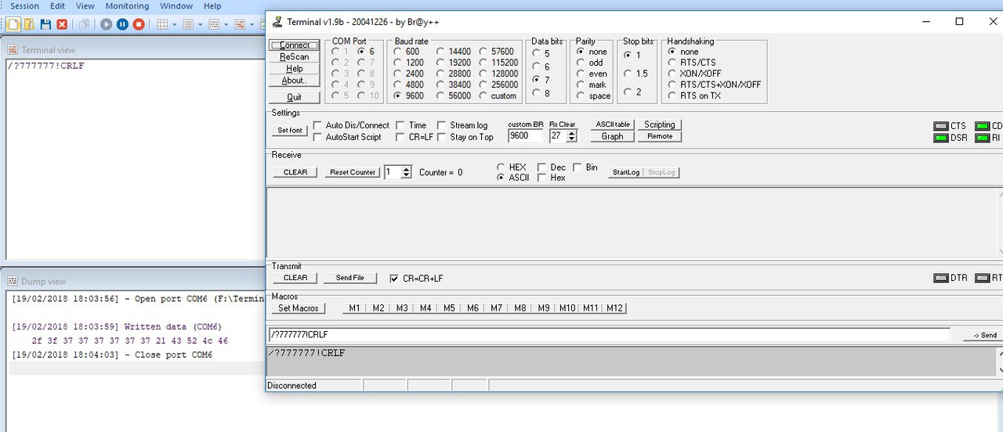Click the Save floppy disk icon
Image resolution: width=1003 pixels, height=432 pixels.
45,24
